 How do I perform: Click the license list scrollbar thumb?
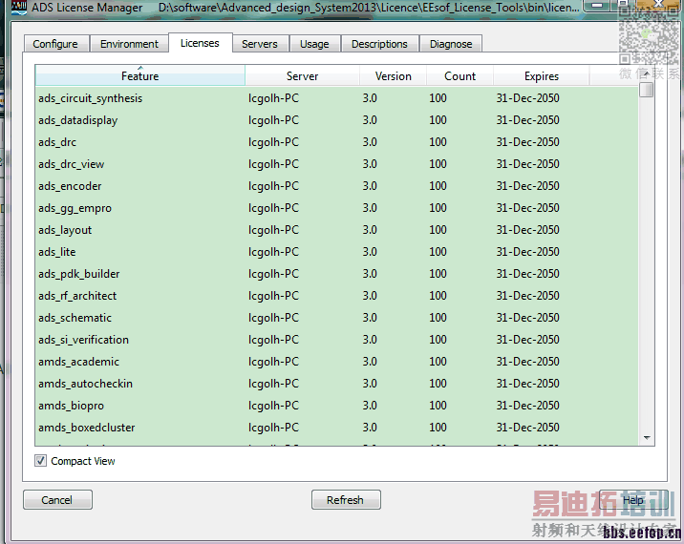click(647, 90)
